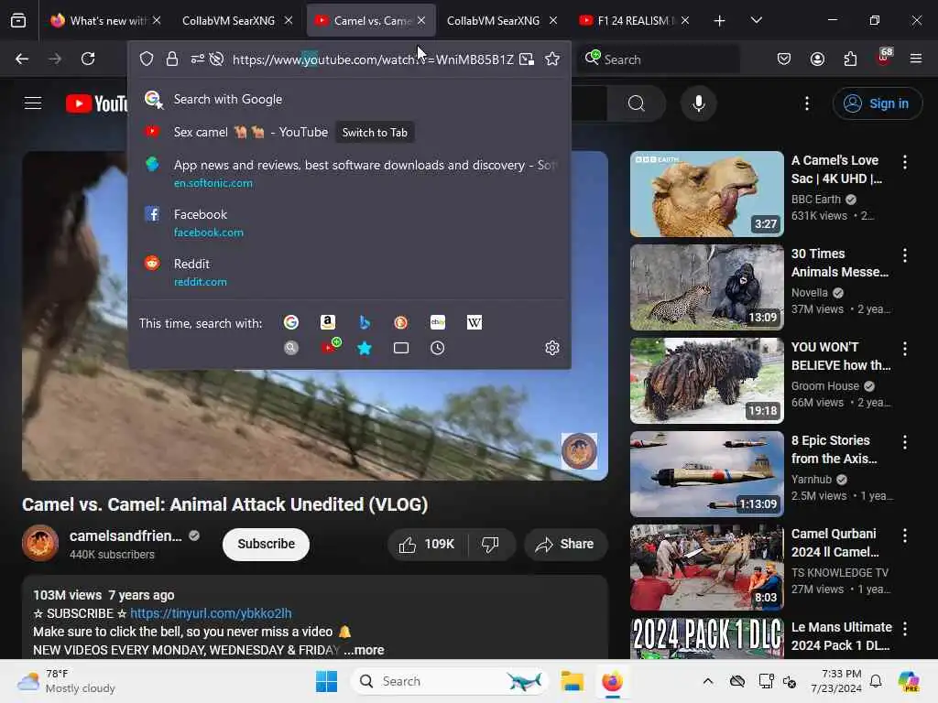This screenshot has width=938, height=703.
Task: Show hidden system tray icons
Action: [708, 681]
